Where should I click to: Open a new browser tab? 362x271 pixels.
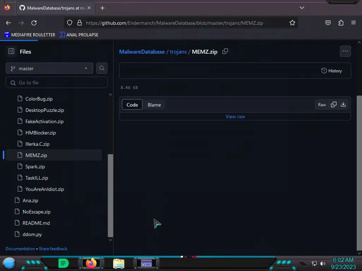(x=102, y=8)
